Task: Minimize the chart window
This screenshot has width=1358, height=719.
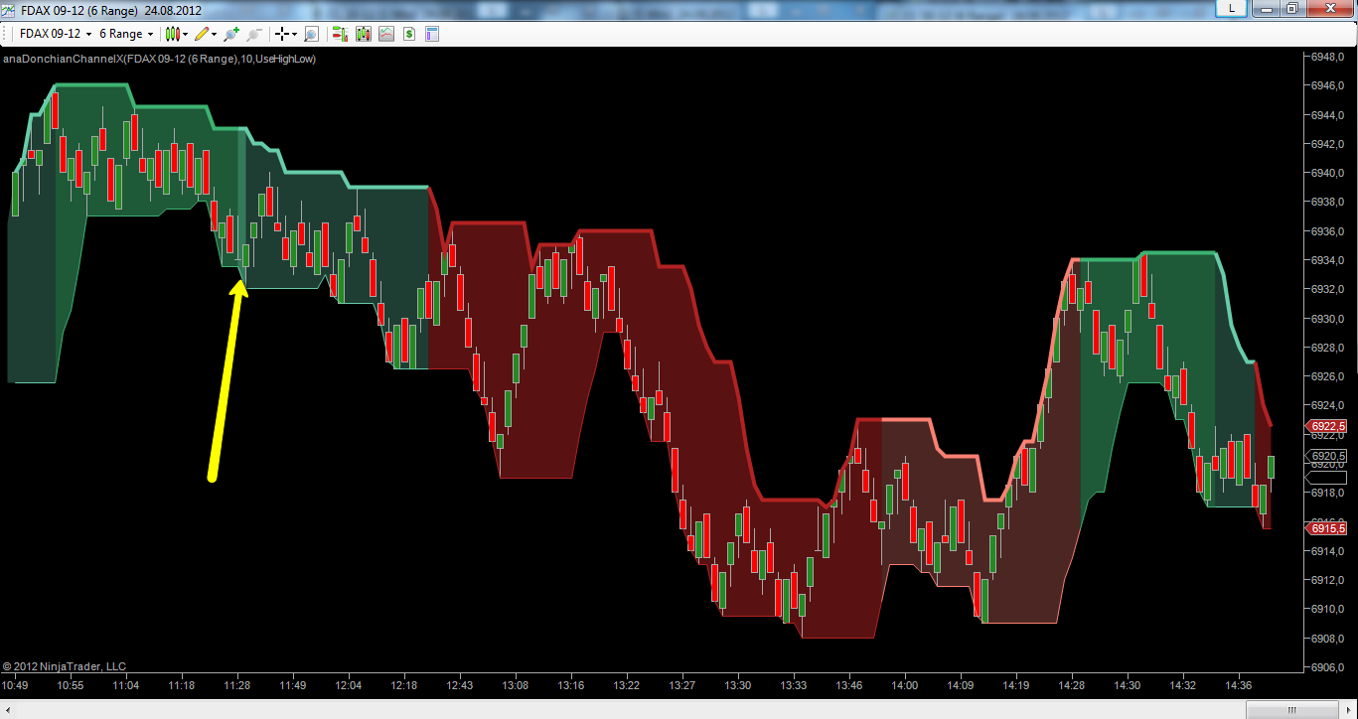Action: click(x=1266, y=8)
